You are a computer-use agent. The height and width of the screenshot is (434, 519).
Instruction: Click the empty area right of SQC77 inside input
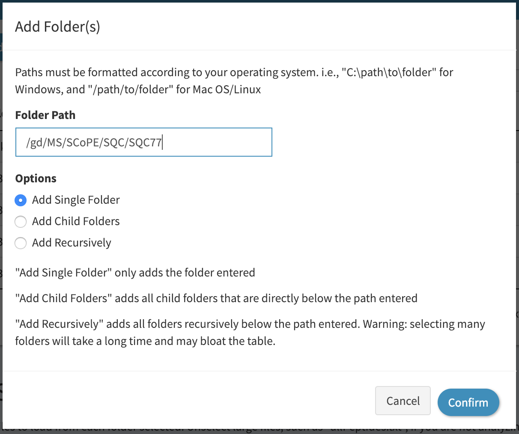(216, 142)
